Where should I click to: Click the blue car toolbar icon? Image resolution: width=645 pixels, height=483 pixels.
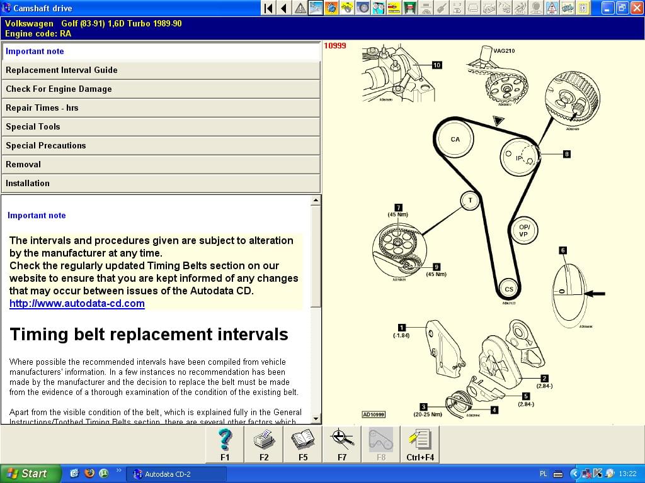tap(567, 8)
